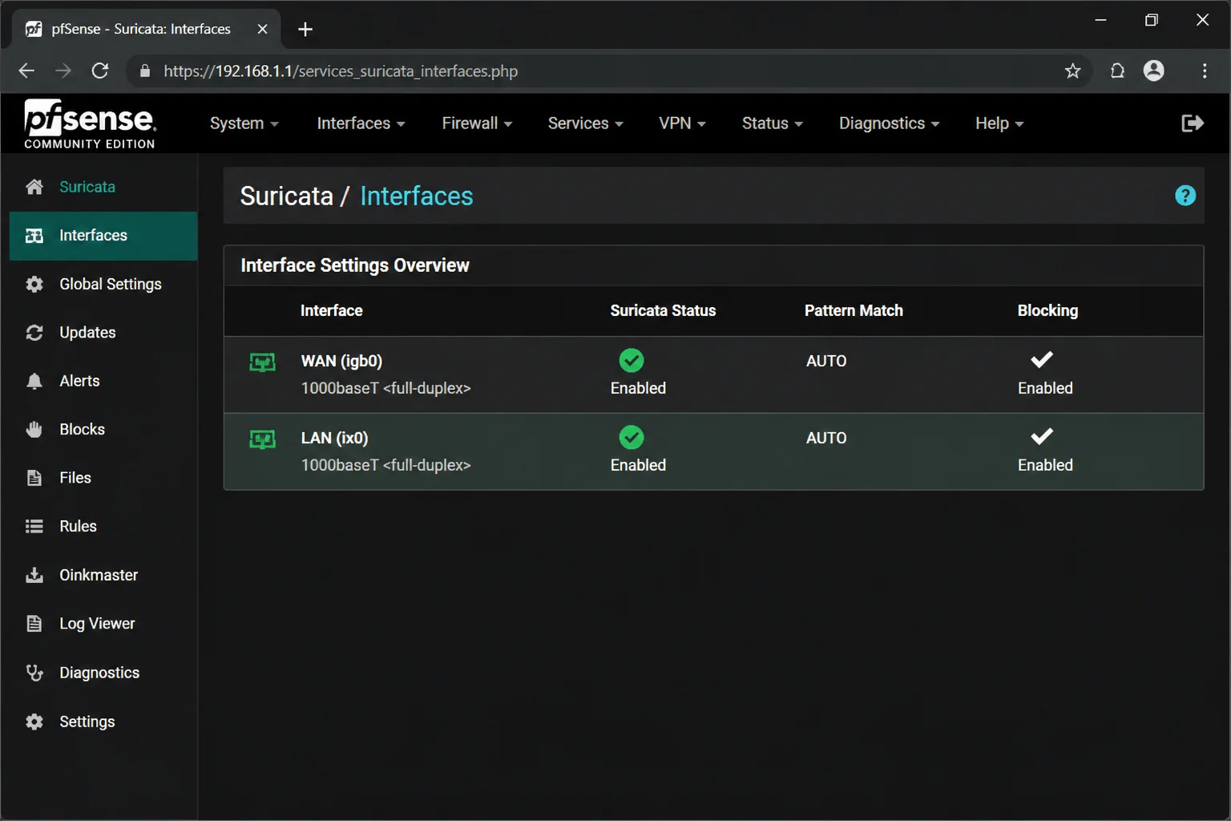The image size is (1231, 821).
Task: Toggle LAN blocking checkmark
Action: click(1042, 436)
